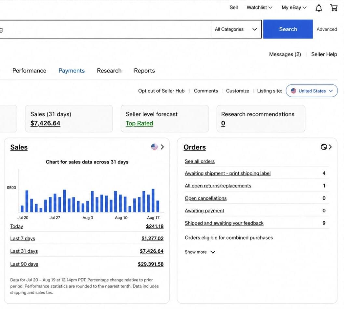The width and height of the screenshot is (345, 309).
Task: Click the returns/replacements count 1
Action: [324, 186]
